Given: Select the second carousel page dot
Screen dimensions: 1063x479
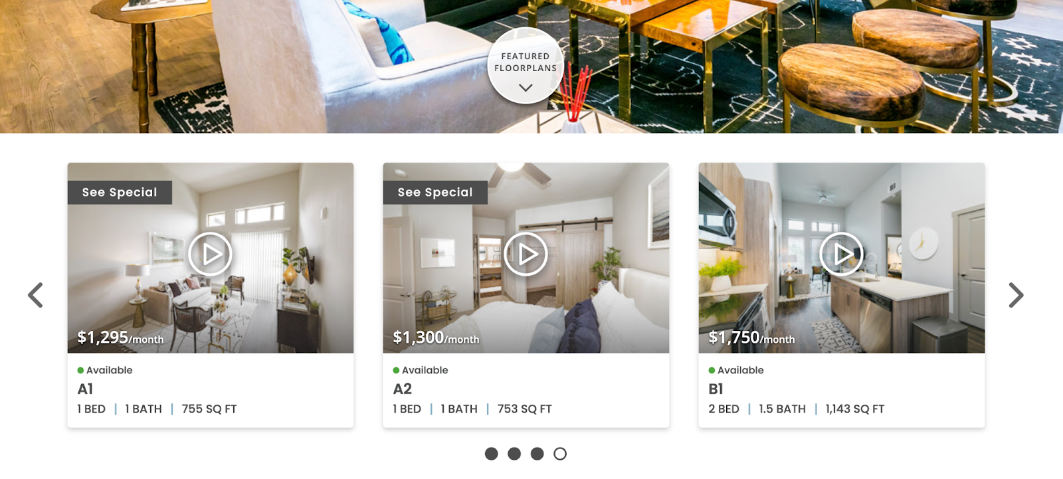Looking at the screenshot, I should pyautogui.click(x=514, y=454).
